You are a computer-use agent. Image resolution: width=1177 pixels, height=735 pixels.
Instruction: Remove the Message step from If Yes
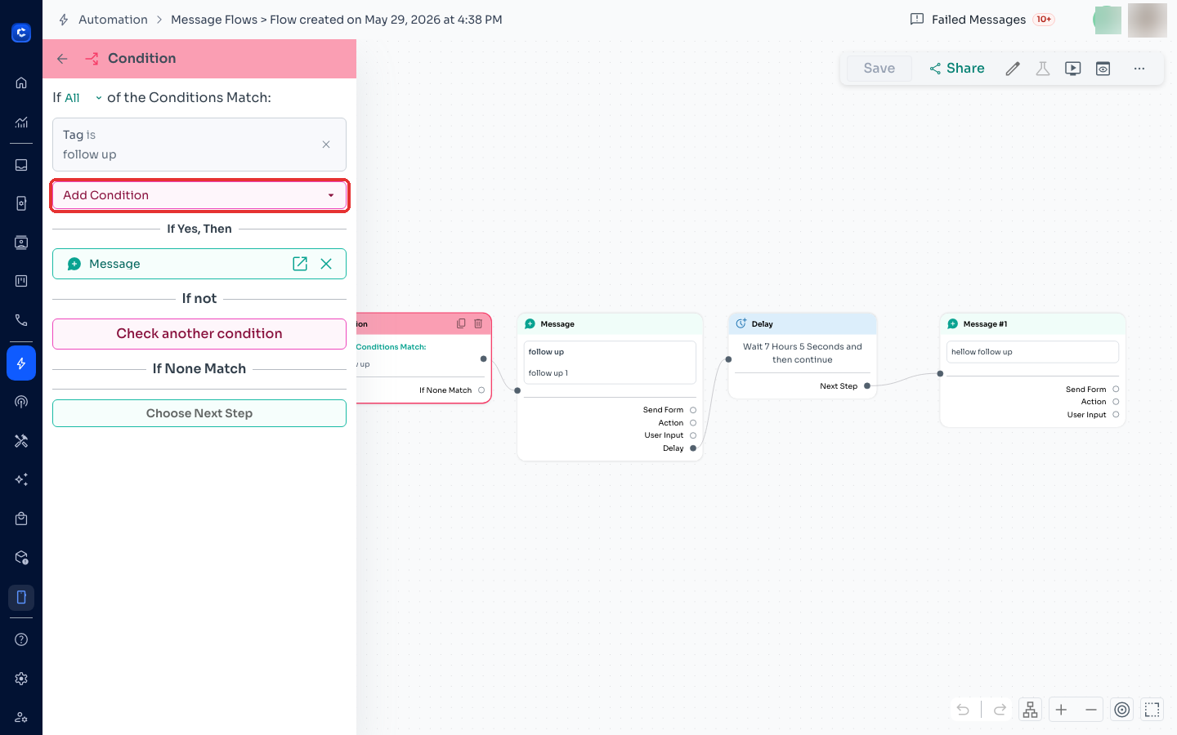click(x=326, y=264)
